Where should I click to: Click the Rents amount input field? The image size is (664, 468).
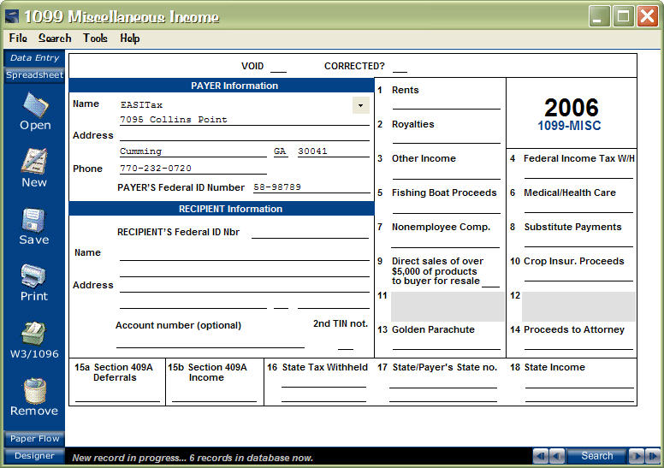[446, 104]
